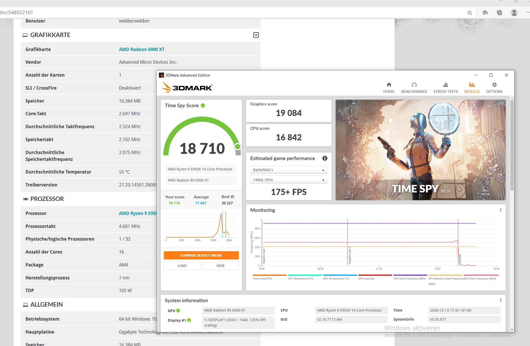The width and height of the screenshot is (530, 346).
Task: Click the Load result button
Action: coord(182,266)
